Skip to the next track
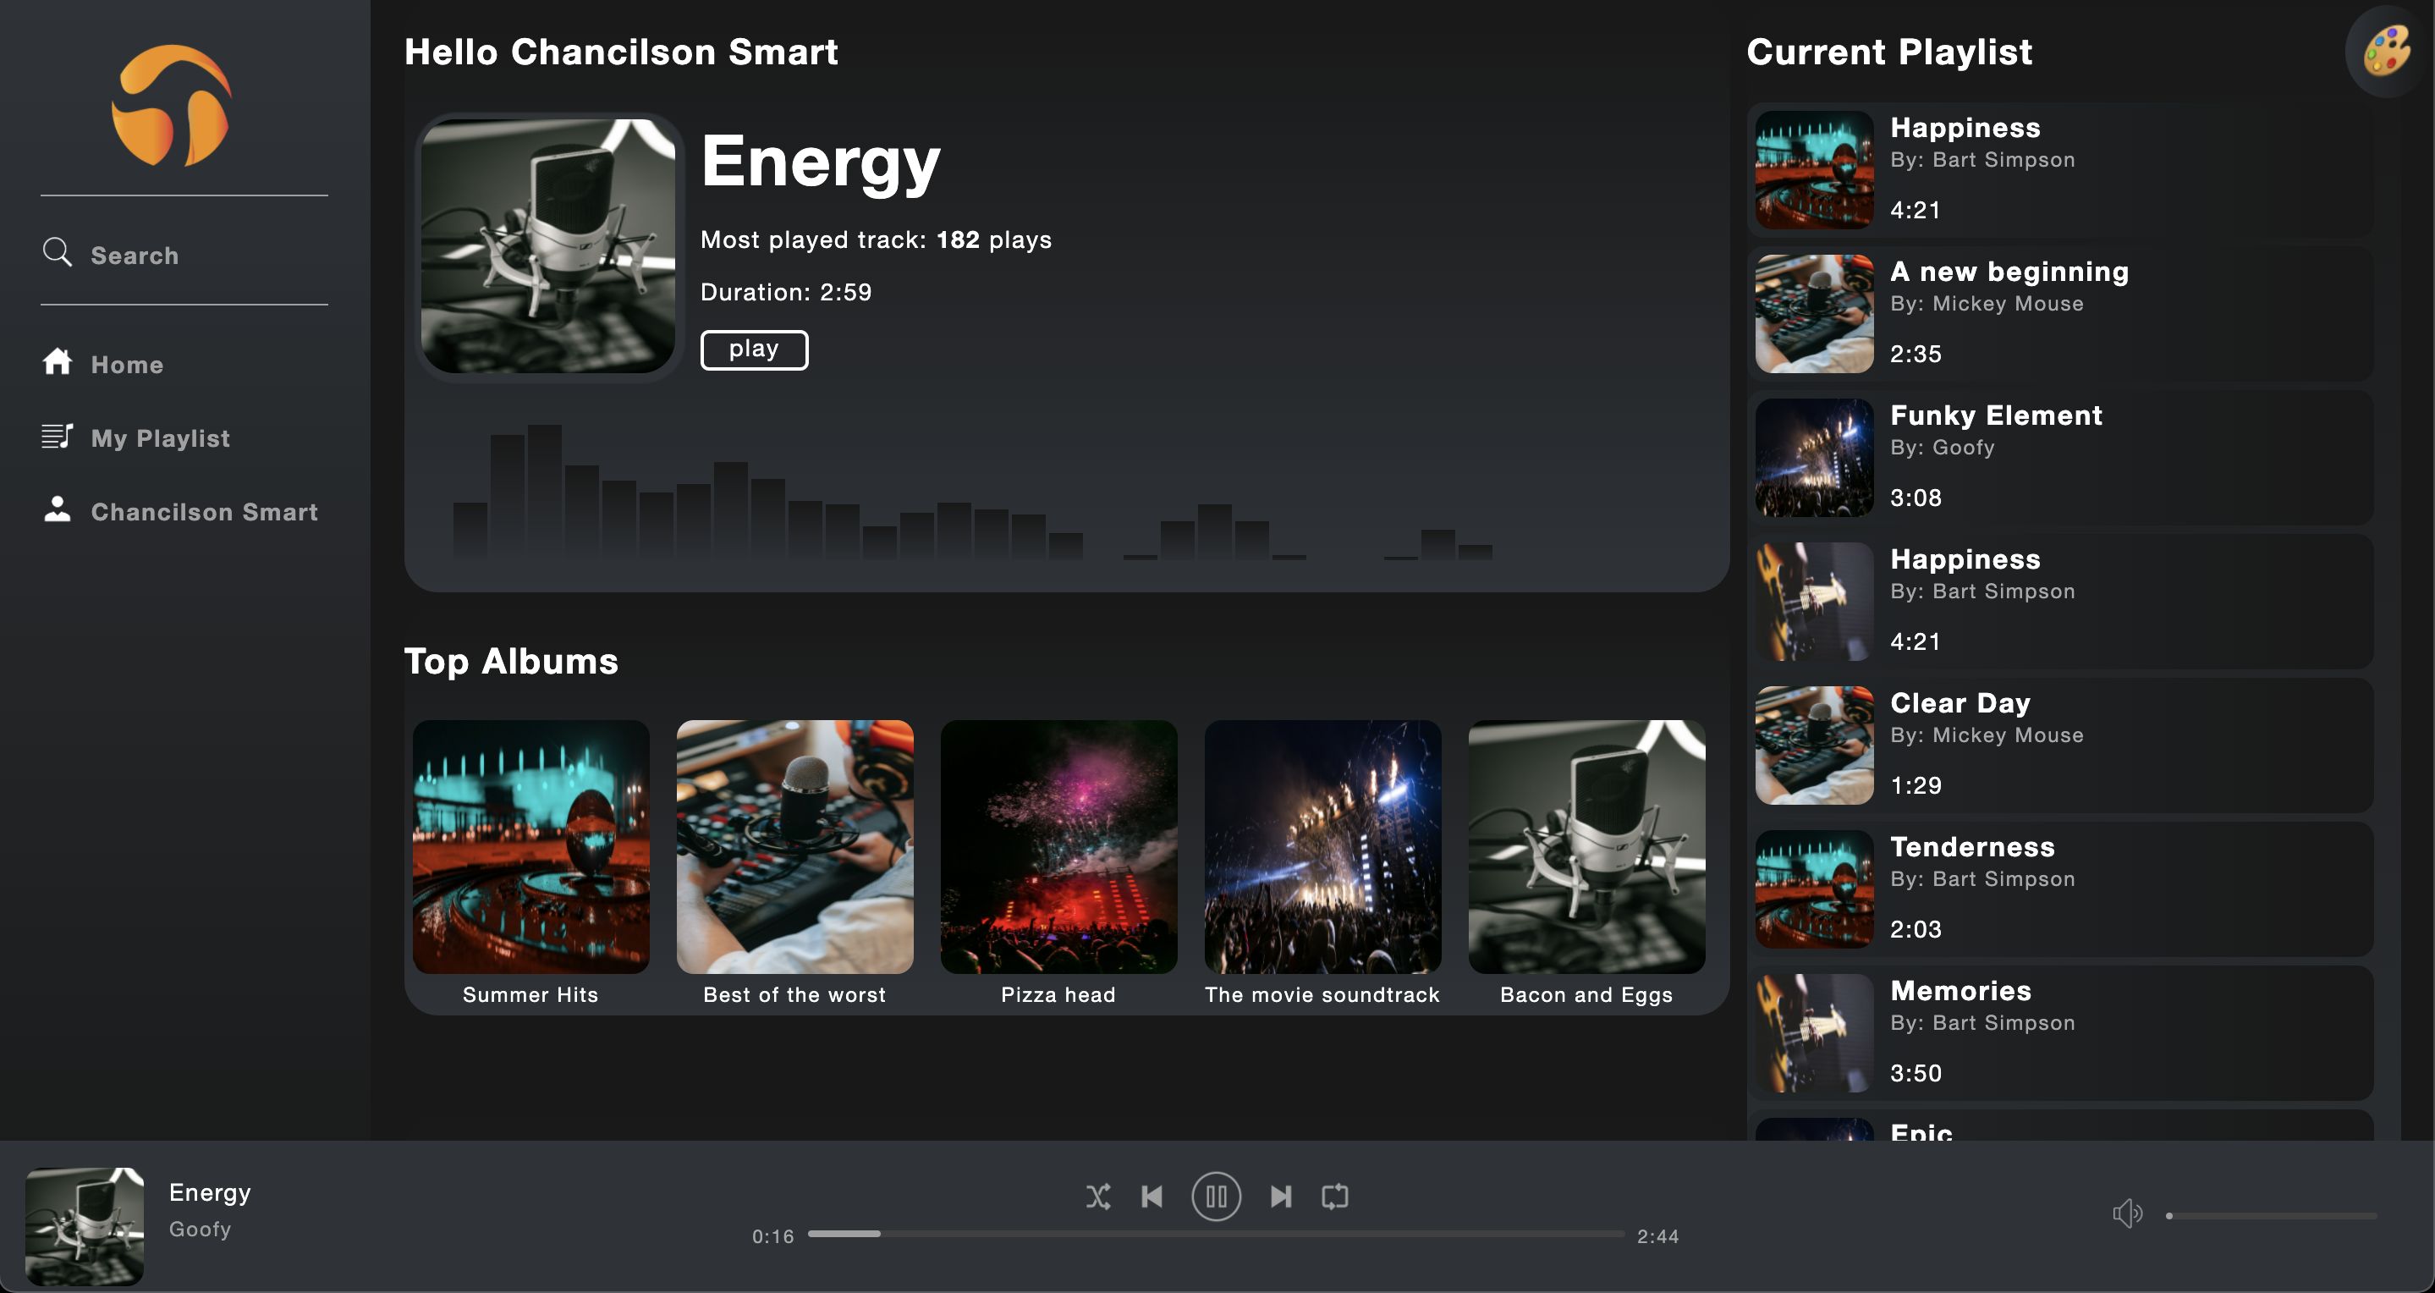The image size is (2435, 1293). 1281,1197
